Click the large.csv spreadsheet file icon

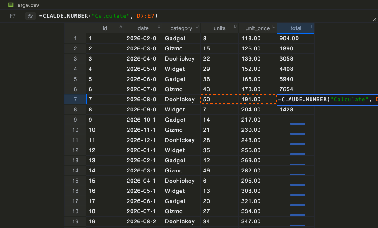(x=11, y=5)
